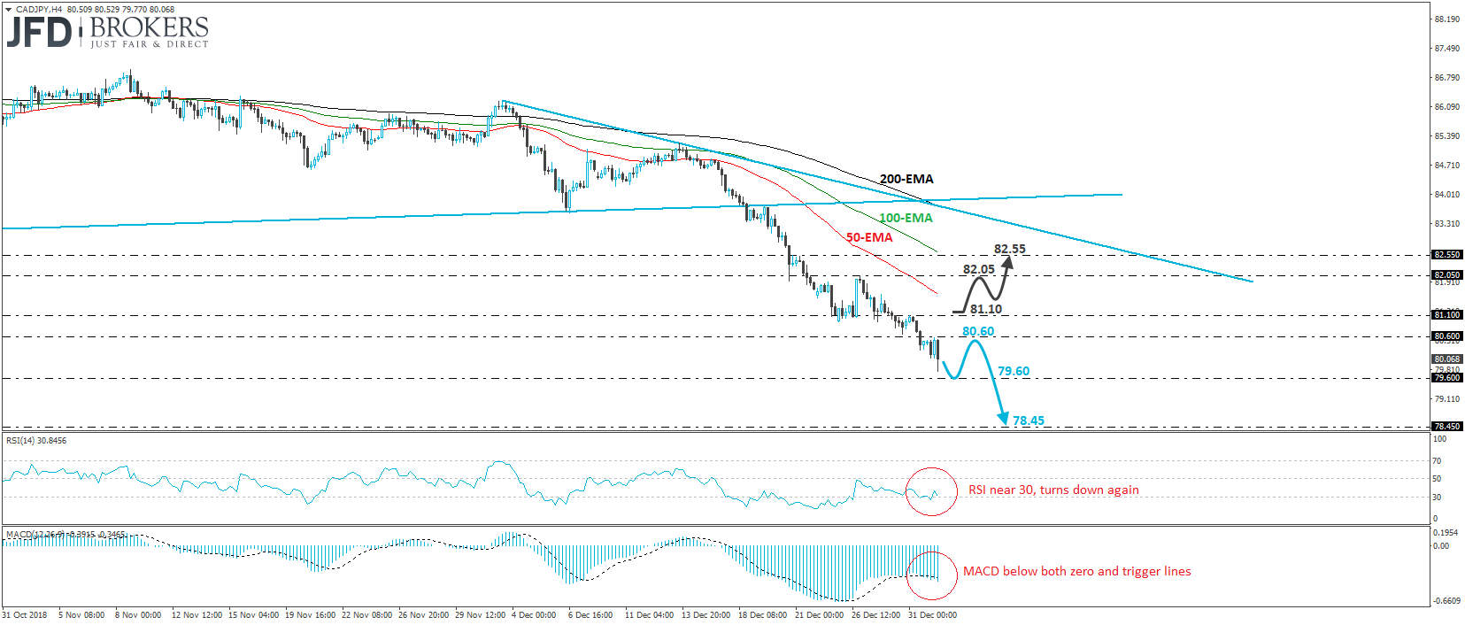Click the 81.10 label on chart

click(986, 309)
